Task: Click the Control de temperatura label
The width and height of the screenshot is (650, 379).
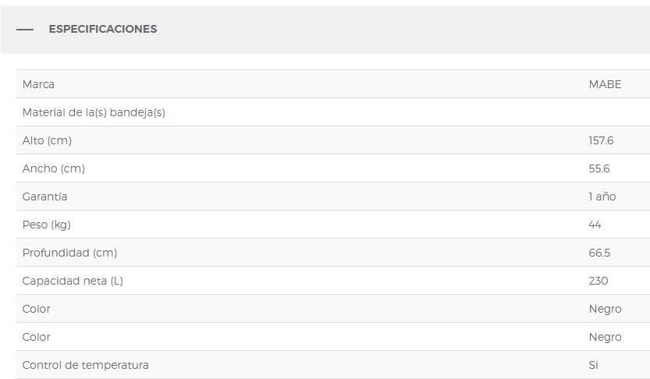Action: 85,365
